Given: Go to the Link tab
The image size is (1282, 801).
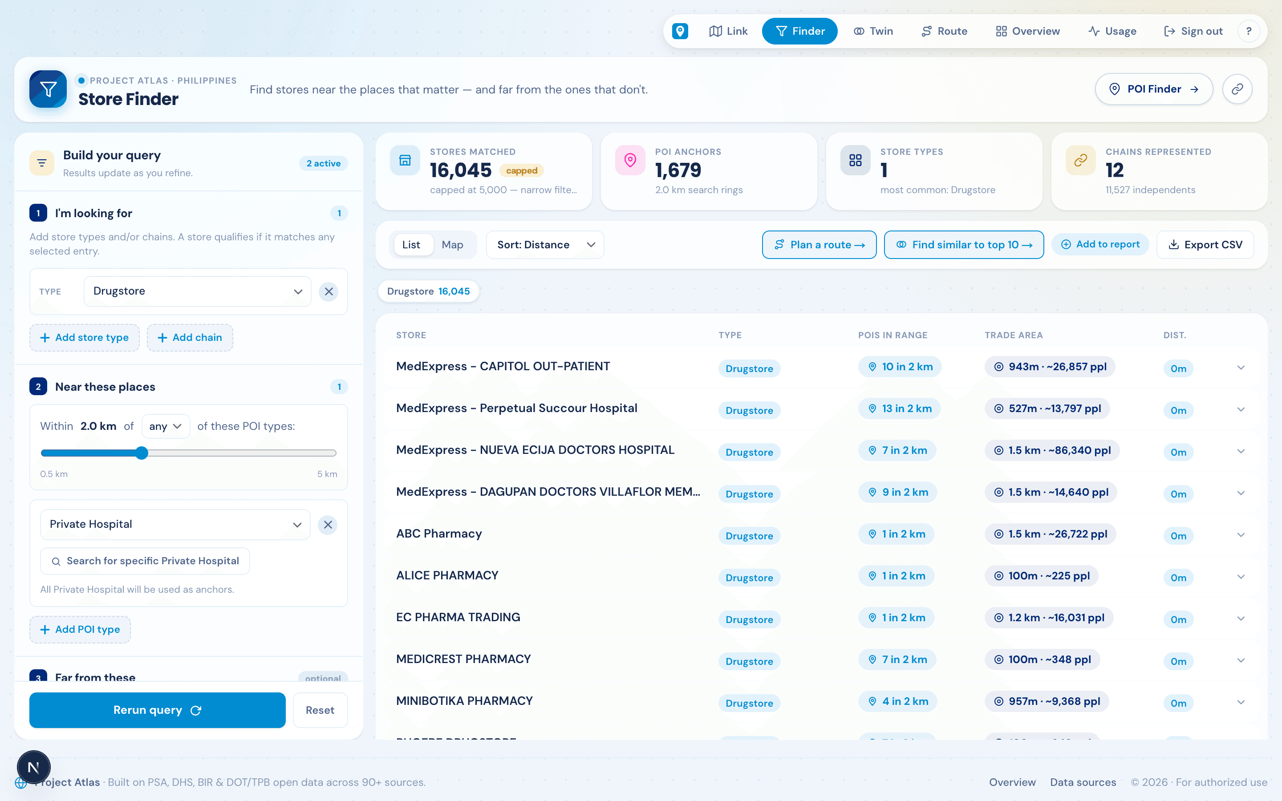Looking at the screenshot, I should coord(728,31).
